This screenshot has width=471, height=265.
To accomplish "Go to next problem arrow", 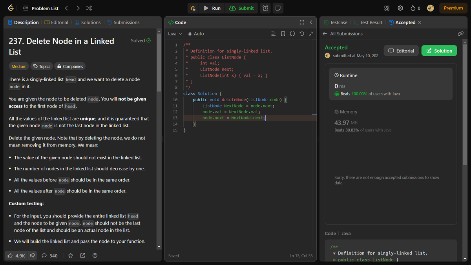I will click(x=78, y=8).
